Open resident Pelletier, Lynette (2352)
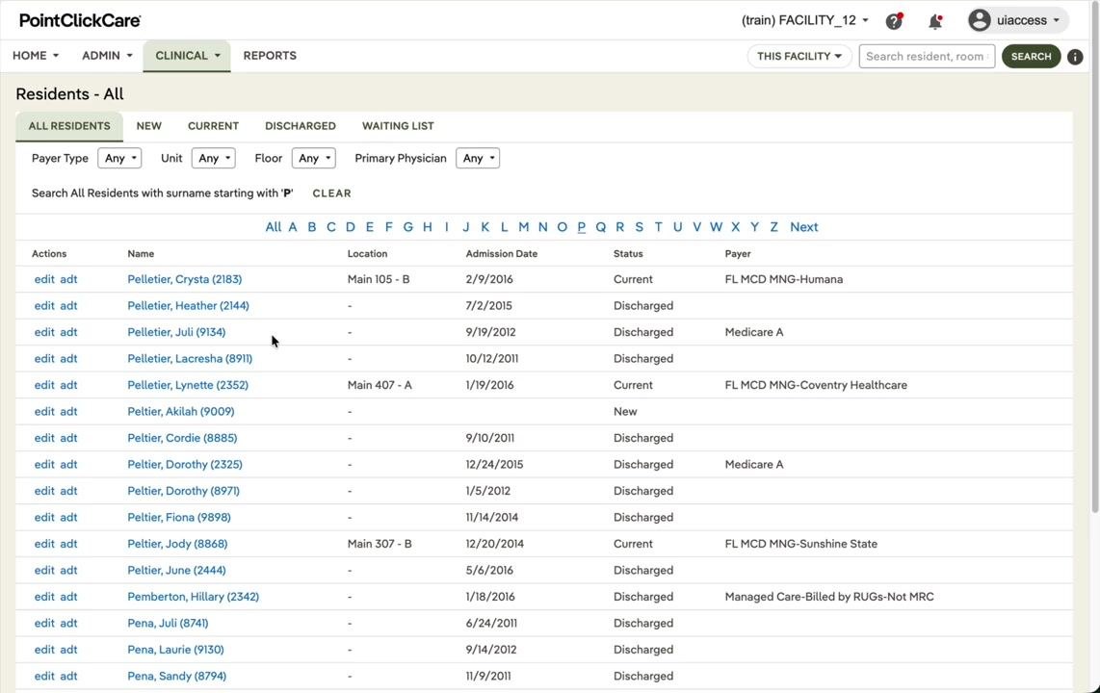This screenshot has width=1100, height=693. pyautogui.click(x=187, y=385)
